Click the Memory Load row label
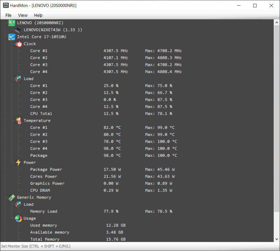This screenshot has height=251, width=280. pyautogui.click(x=44, y=211)
